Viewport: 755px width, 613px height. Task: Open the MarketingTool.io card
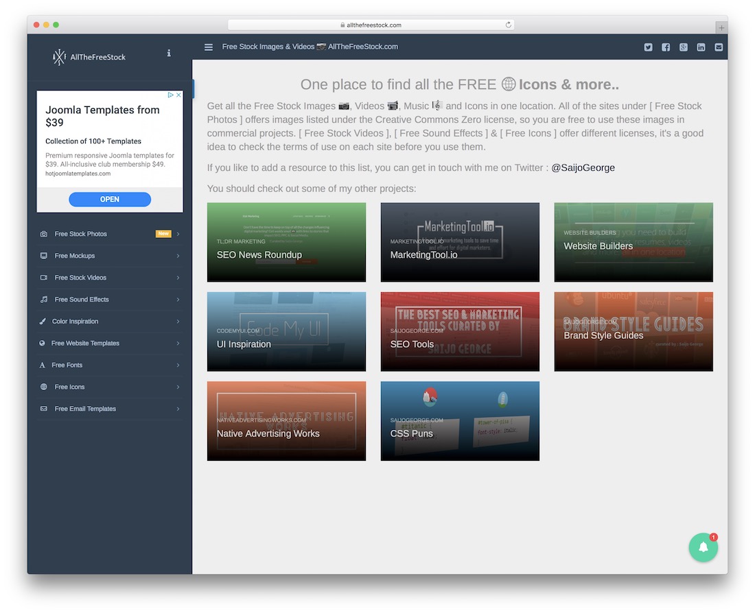pyautogui.click(x=460, y=242)
